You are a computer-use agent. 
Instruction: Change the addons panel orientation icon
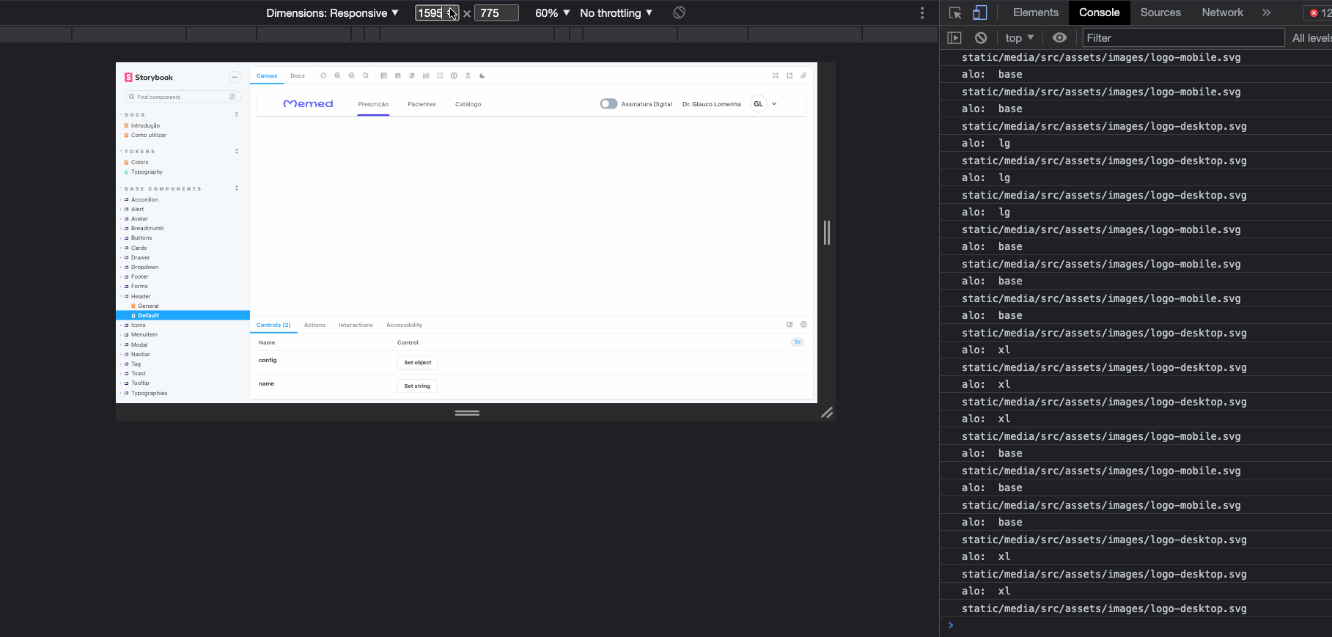[x=790, y=325]
